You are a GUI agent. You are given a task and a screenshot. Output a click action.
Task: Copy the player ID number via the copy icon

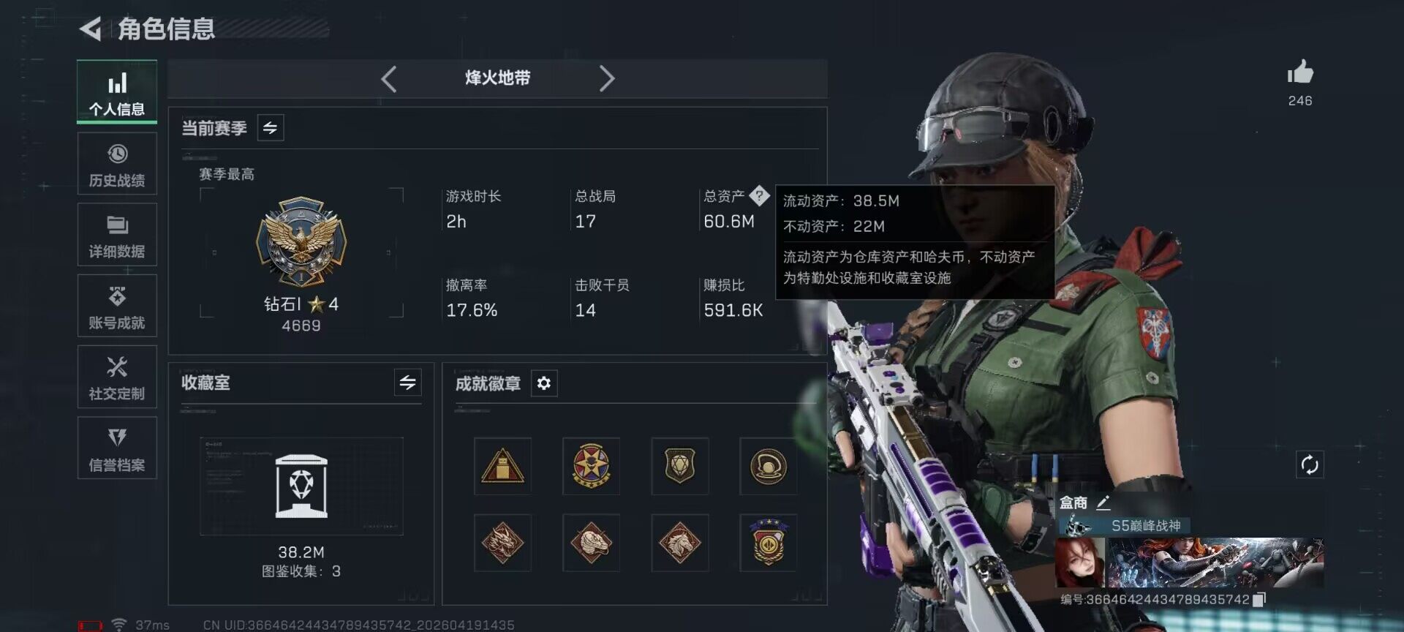[x=1258, y=600]
